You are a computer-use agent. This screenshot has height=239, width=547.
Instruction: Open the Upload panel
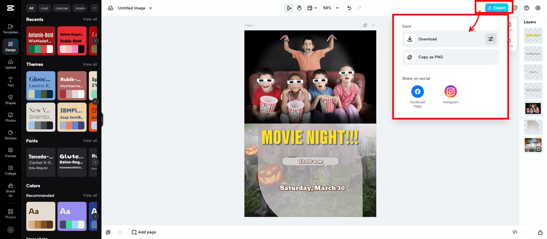pos(10,64)
